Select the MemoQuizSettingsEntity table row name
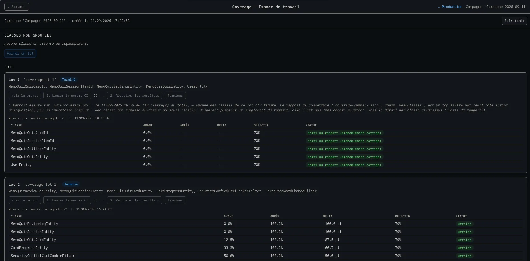530x261 pixels. point(33,149)
